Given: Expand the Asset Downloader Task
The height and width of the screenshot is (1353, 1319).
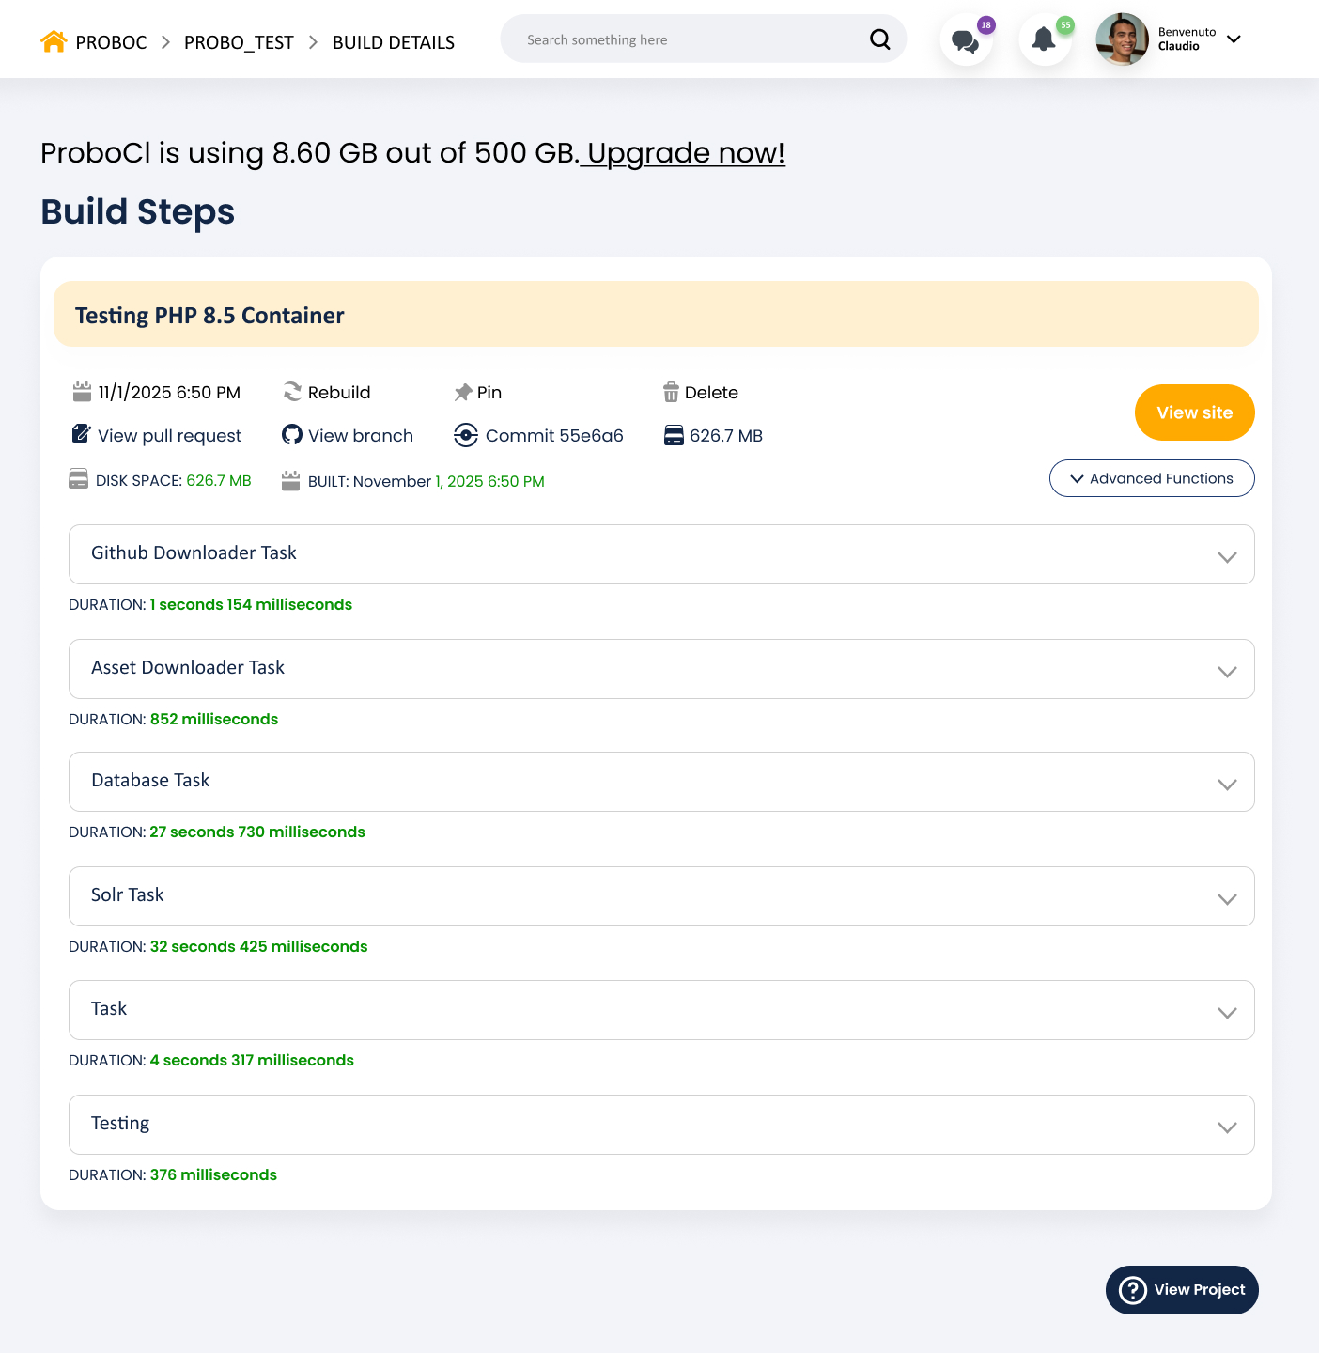Looking at the screenshot, I should tap(1226, 671).
